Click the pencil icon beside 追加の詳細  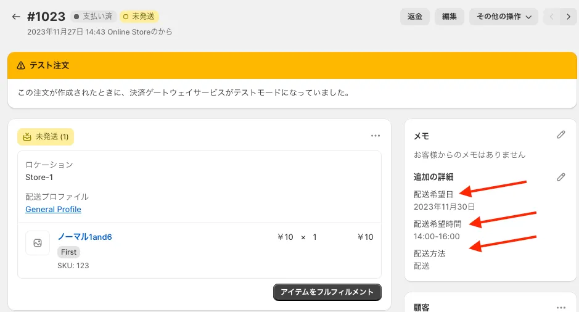[561, 177]
